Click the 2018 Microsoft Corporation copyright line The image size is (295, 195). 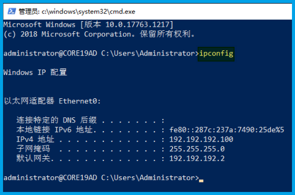click(99, 34)
